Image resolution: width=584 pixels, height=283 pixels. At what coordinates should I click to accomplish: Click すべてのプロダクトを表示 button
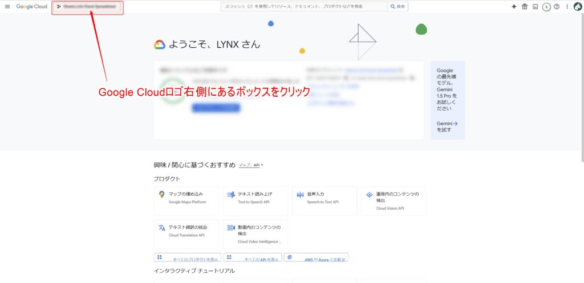[188, 259]
